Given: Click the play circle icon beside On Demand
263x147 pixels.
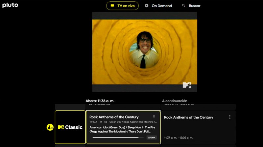Looking at the screenshot, I should tap(147, 6).
